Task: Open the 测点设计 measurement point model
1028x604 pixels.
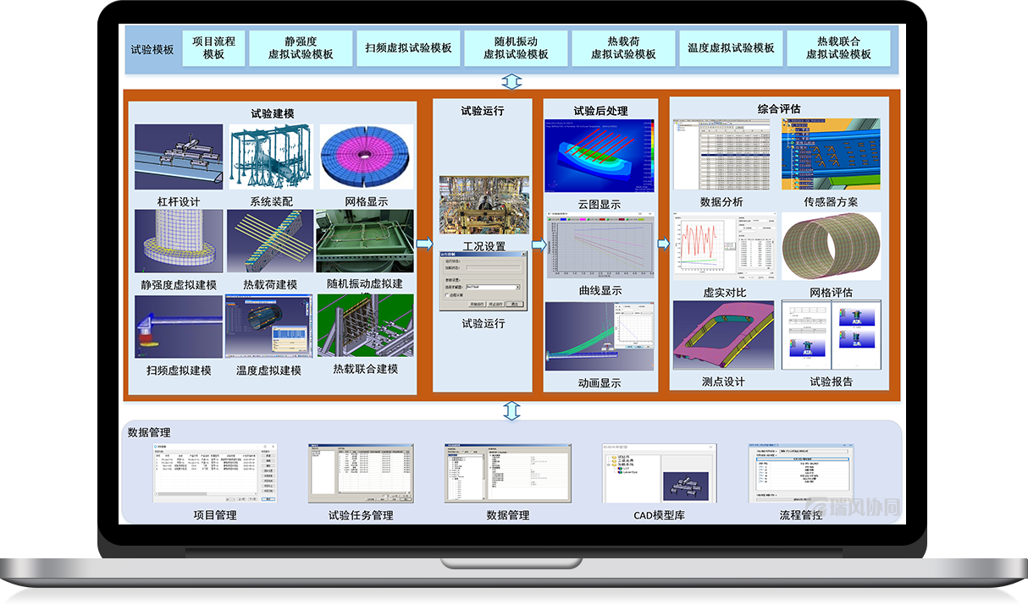Action: [x=723, y=335]
